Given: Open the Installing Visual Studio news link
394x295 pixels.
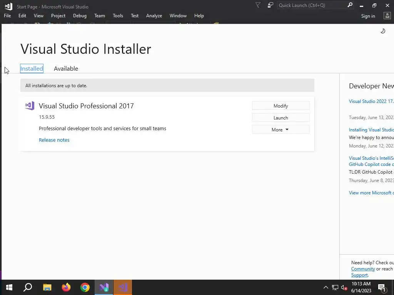Looking at the screenshot, I should pos(371,130).
